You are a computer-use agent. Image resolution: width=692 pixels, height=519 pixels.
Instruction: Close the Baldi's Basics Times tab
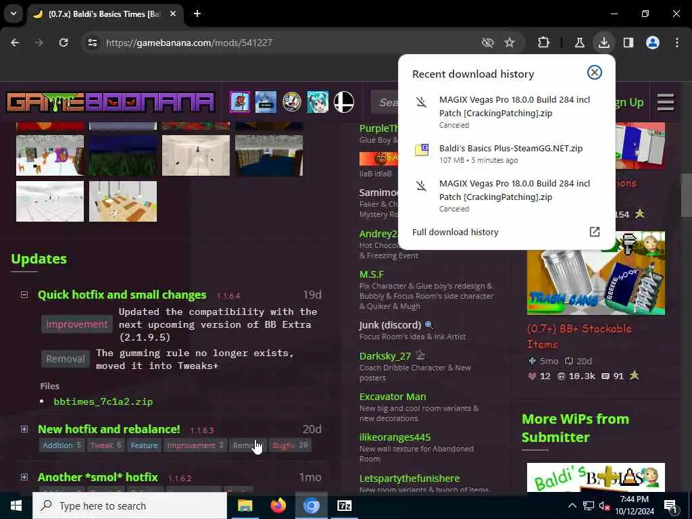173,14
